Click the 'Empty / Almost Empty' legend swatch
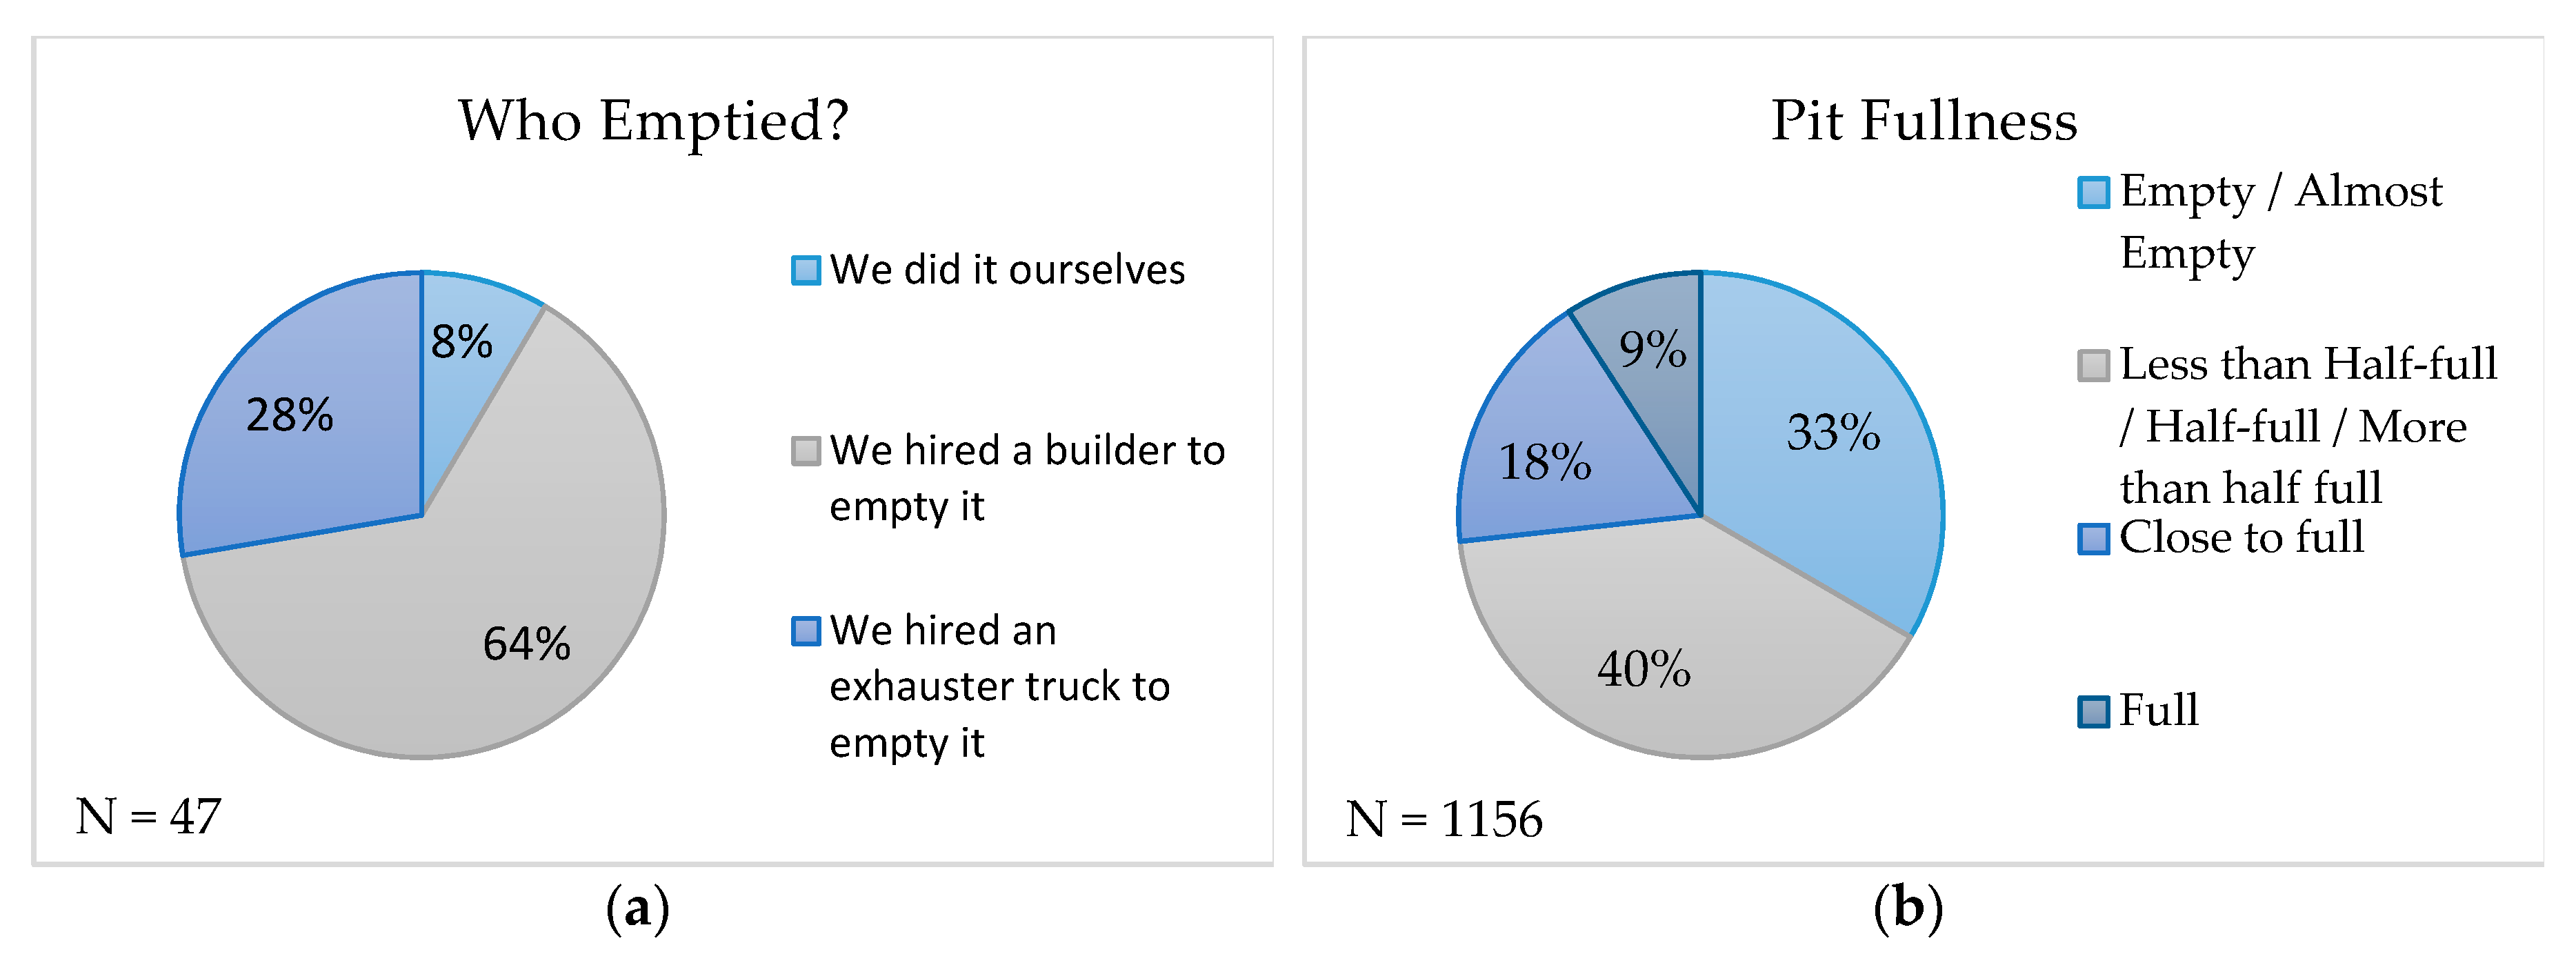Image resolution: width=2576 pixels, height=972 pixels. (x=2093, y=192)
